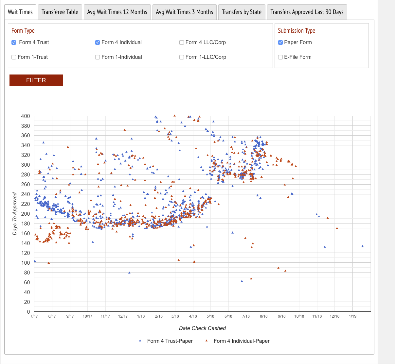395x364 pixels.
Task: Toggle Form 4 Trust-Paper legend entry
Action: 166,341
